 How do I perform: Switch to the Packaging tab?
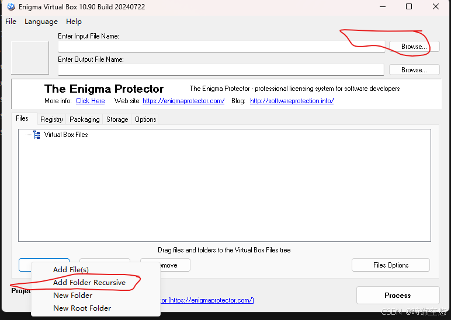[85, 119]
